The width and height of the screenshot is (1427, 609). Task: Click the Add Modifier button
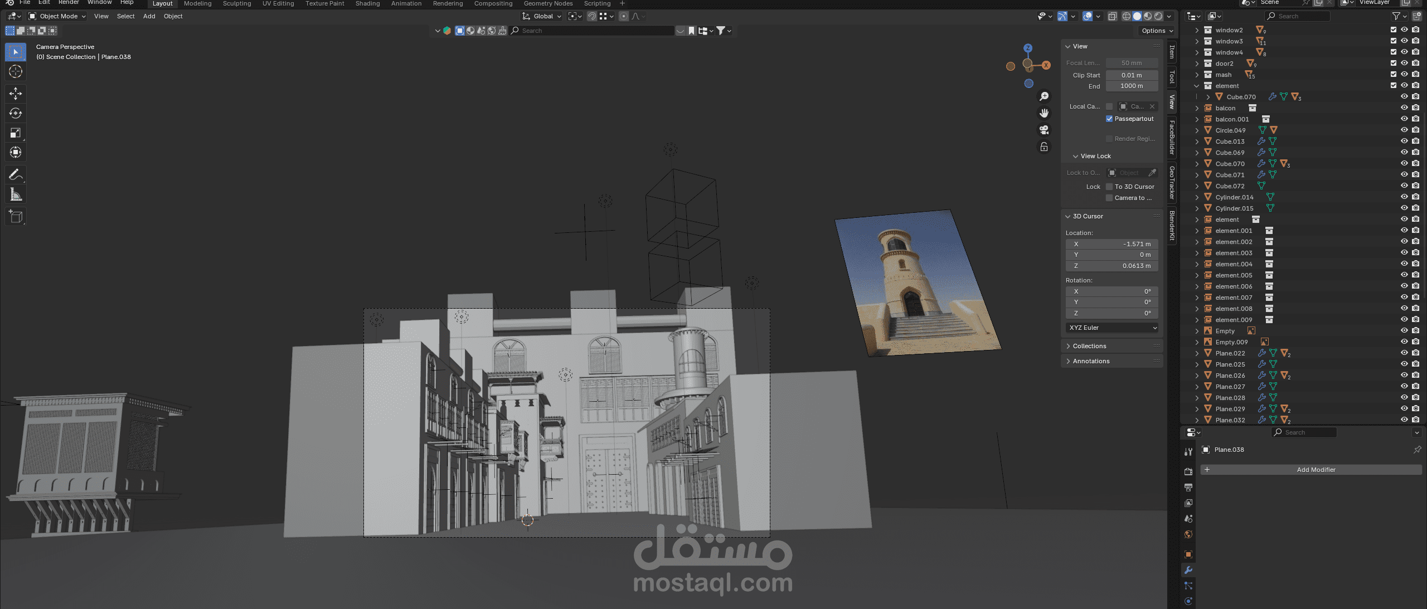click(1310, 470)
